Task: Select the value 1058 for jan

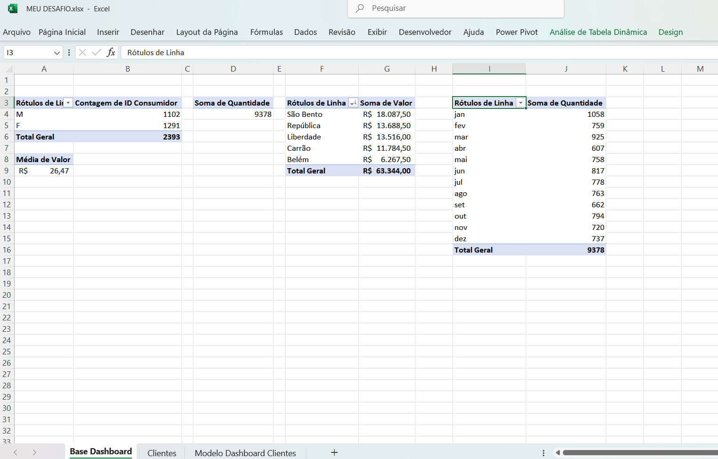Action: point(566,114)
